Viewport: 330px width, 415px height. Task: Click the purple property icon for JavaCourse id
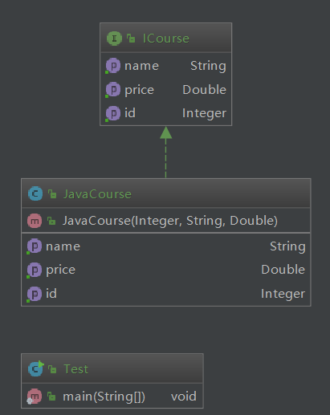point(35,294)
